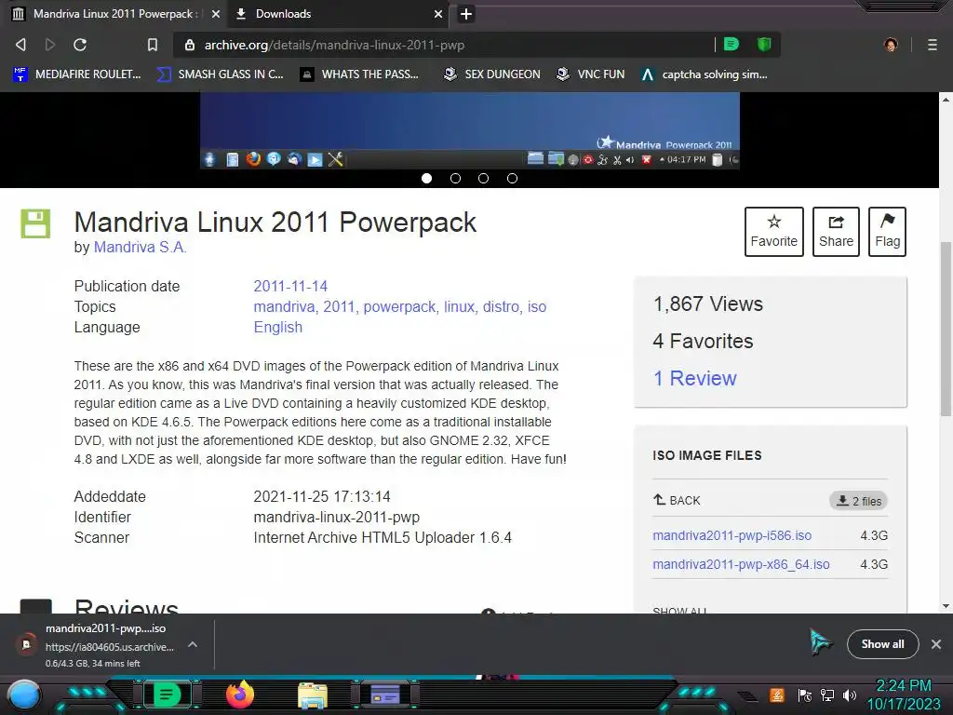The image size is (953, 715).
Task: Click the 2 files download badge
Action: click(x=858, y=501)
